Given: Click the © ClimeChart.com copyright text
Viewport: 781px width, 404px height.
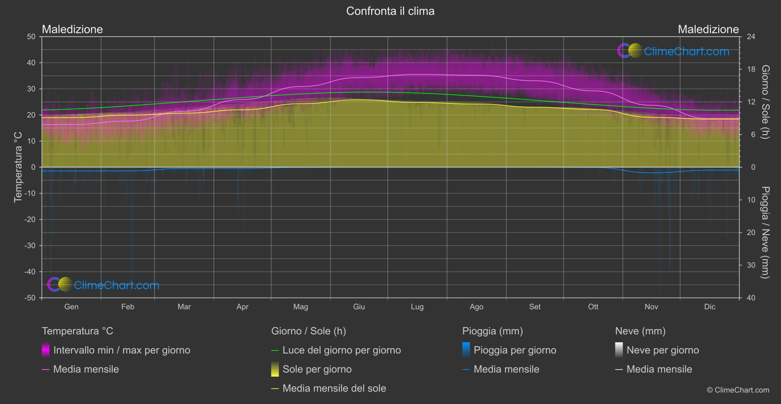Looking at the screenshot, I should click(738, 390).
